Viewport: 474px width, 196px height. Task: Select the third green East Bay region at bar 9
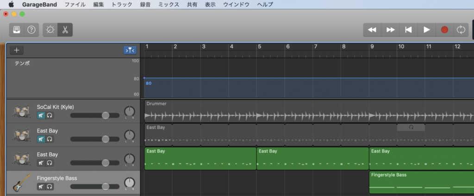point(422,159)
